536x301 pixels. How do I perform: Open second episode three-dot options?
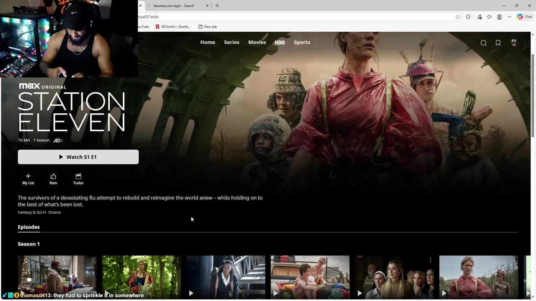click(x=177, y=260)
